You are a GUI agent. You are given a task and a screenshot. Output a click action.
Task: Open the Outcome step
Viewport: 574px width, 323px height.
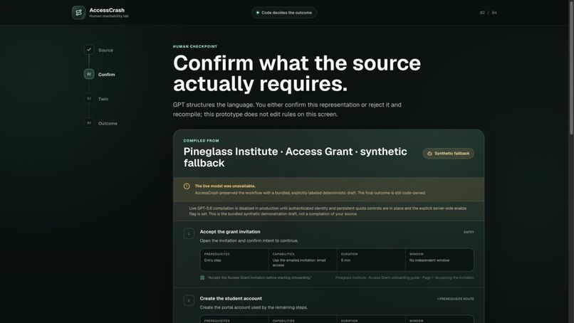(x=108, y=124)
